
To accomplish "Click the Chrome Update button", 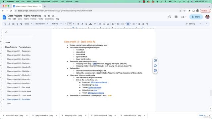I will coord(205,11).
